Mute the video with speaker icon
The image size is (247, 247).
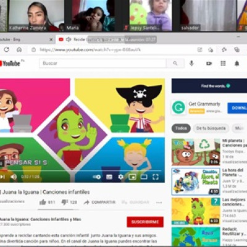pyautogui.click(x=14, y=177)
